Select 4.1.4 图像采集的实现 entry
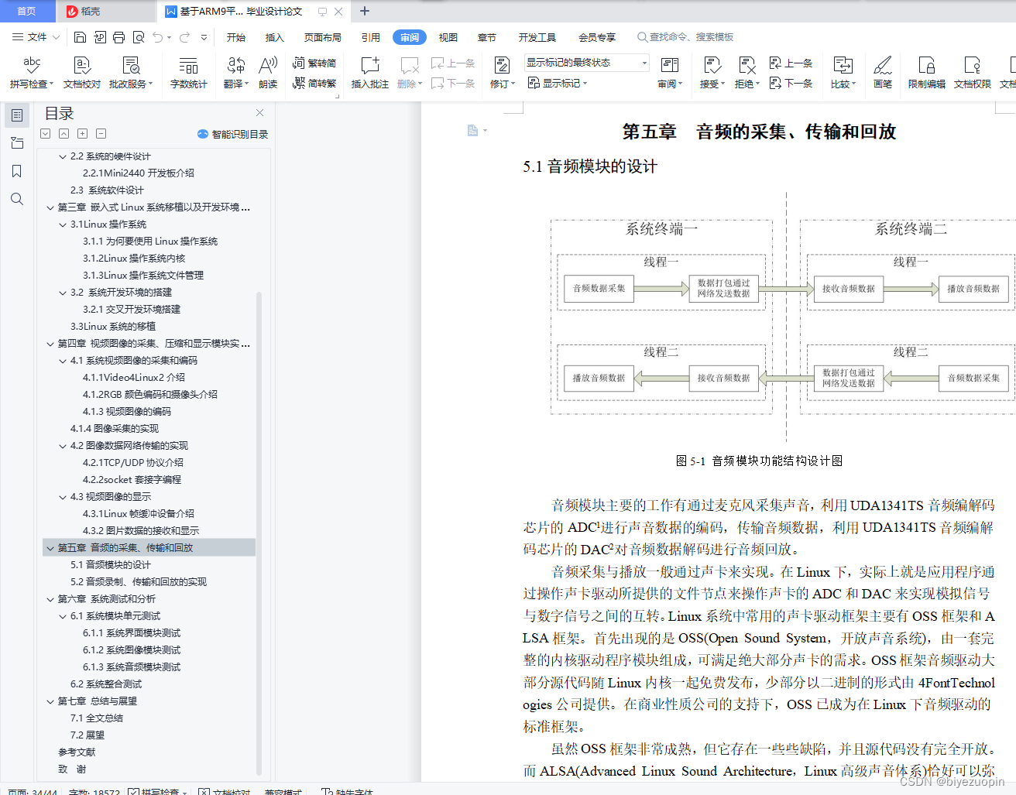 click(115, 429)
